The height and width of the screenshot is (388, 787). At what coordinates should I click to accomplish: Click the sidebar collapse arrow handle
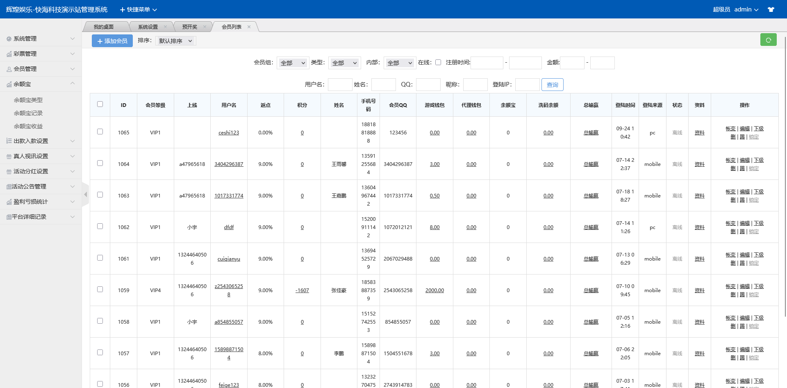click(x=85, y=195)
